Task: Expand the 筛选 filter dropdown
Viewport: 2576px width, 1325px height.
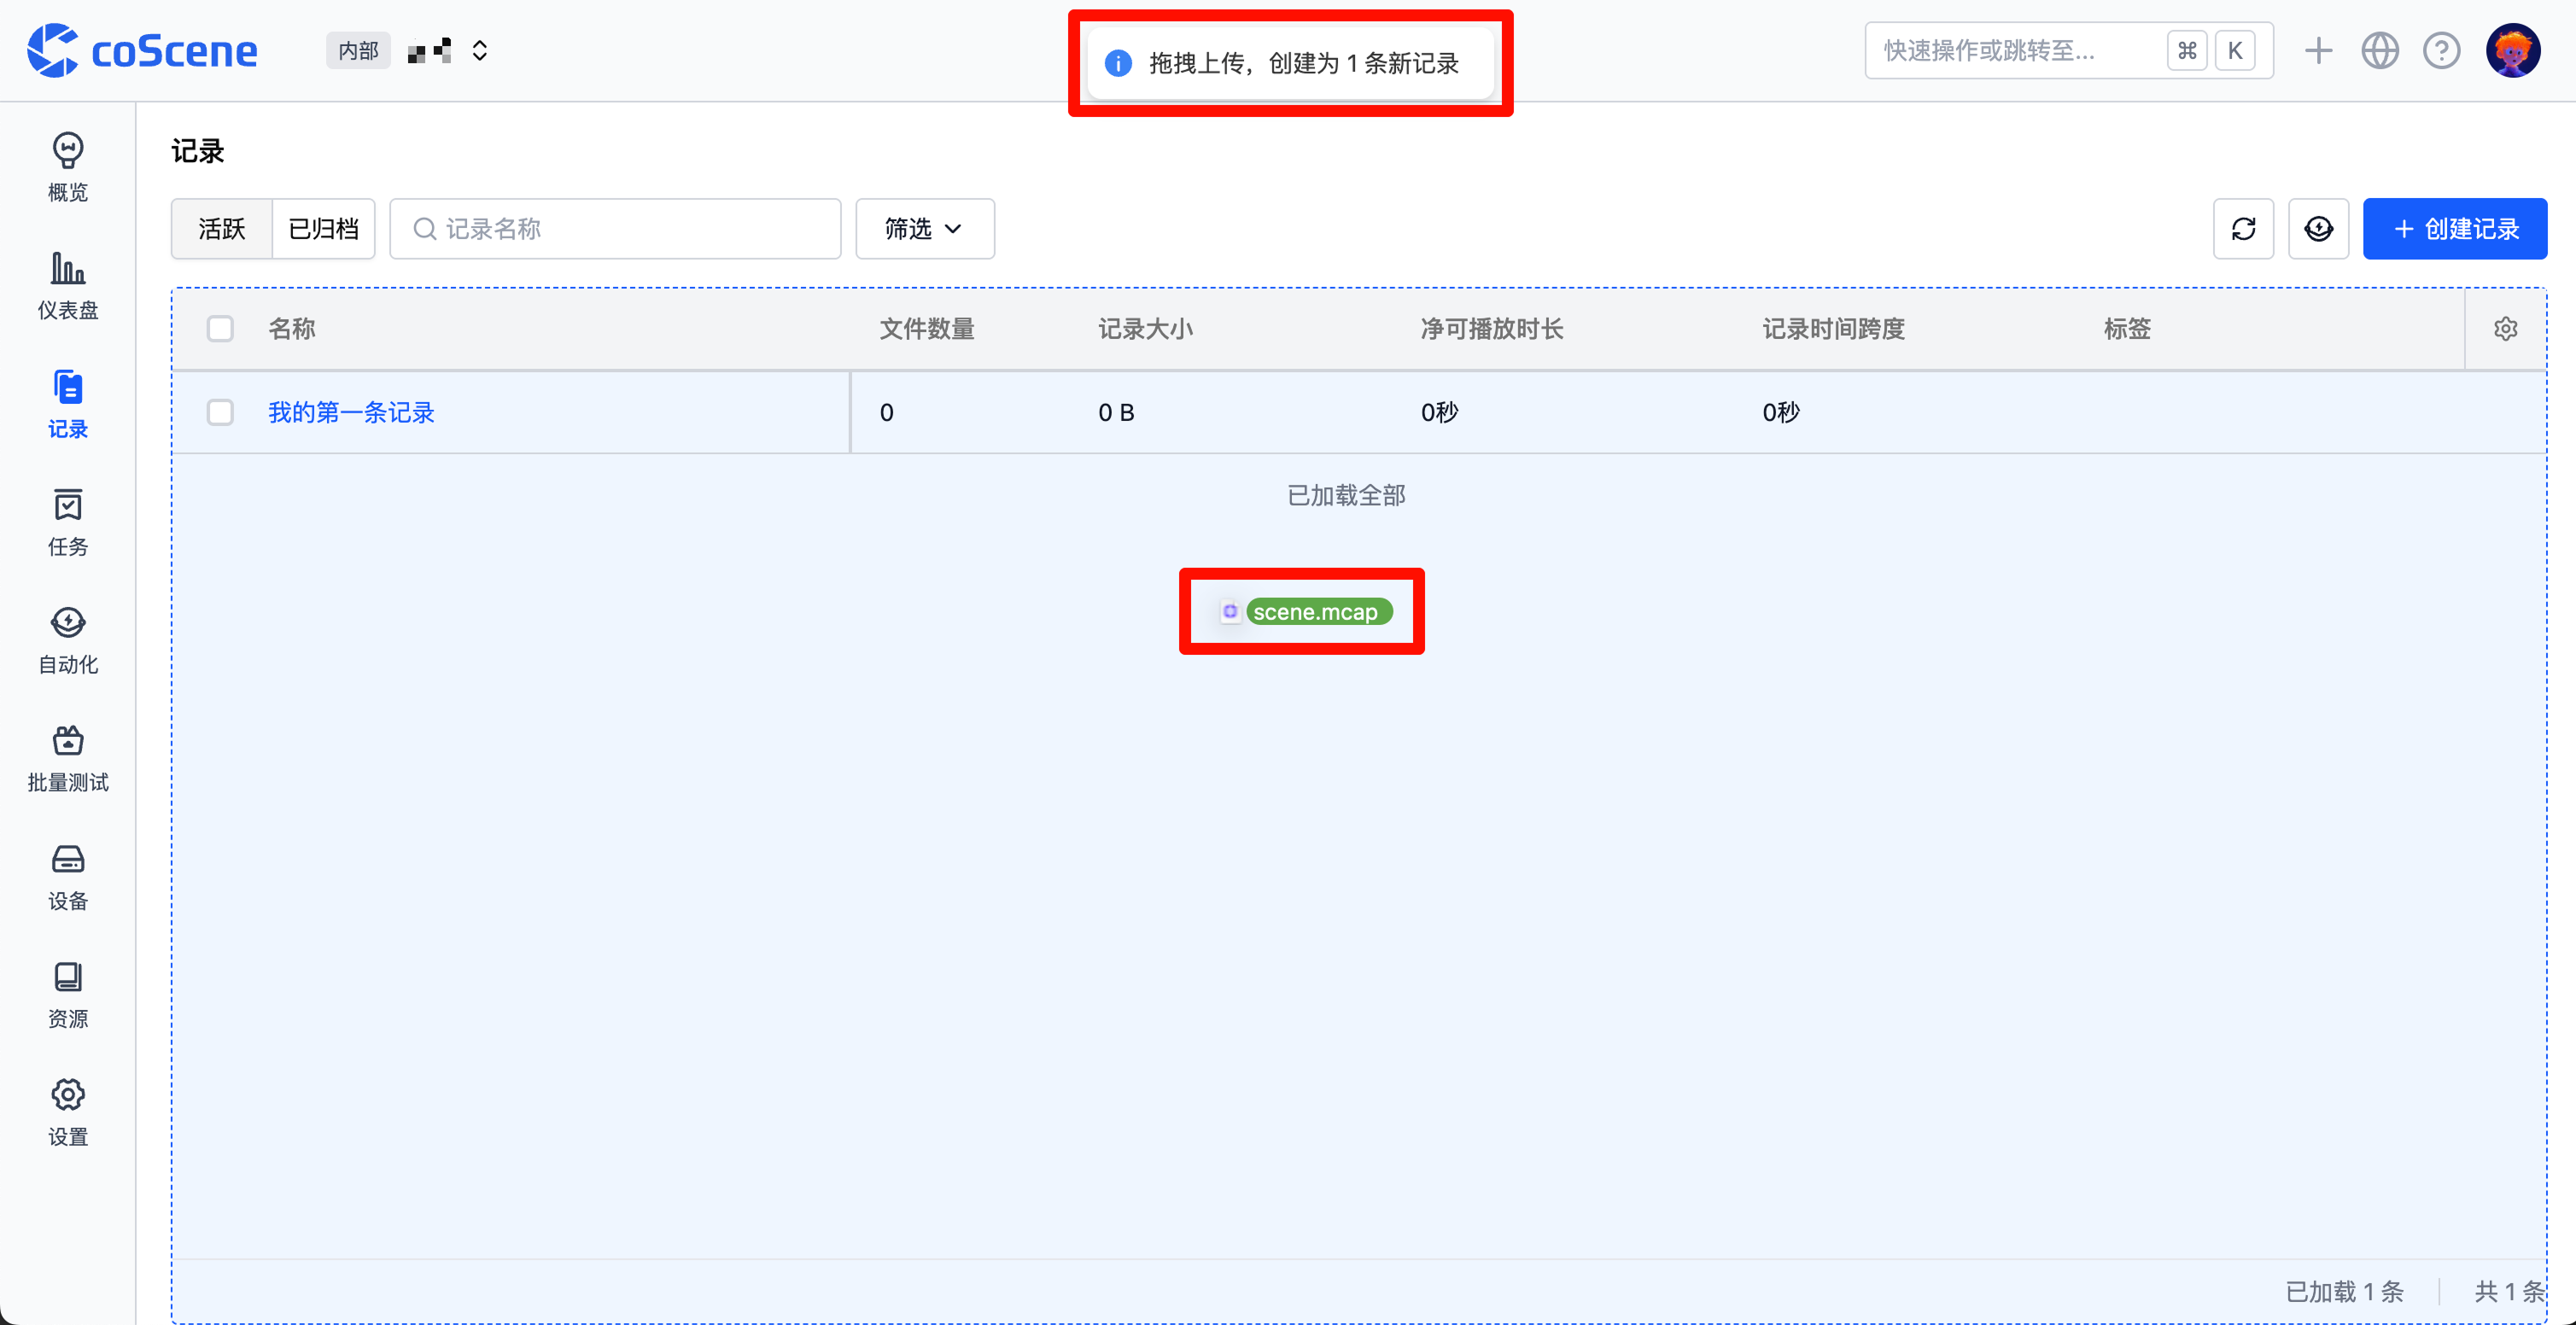Action: point(924,229)
